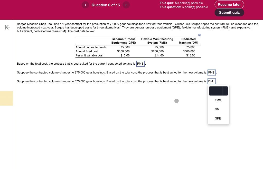The width and height of the screenshot is (263, 169).
Task: Collapse the side panel arrow icon
Action: [x=7, y=27]
